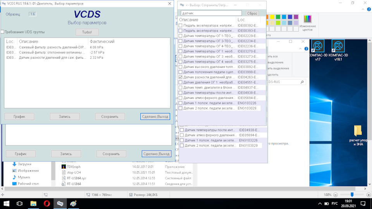This screenshot has width=372, height=209.
Task: Pick the lavender color swatch
Action: click(x=296, y=23)
